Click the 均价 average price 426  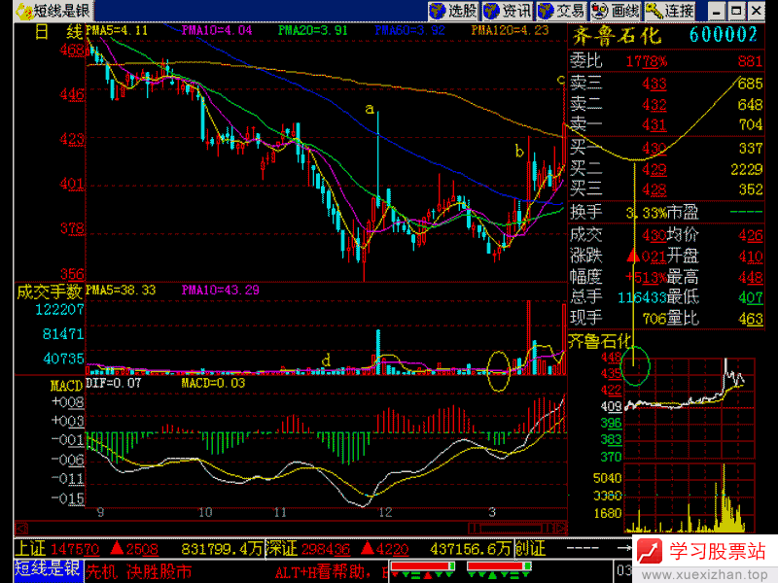click(x=751, y=235)
